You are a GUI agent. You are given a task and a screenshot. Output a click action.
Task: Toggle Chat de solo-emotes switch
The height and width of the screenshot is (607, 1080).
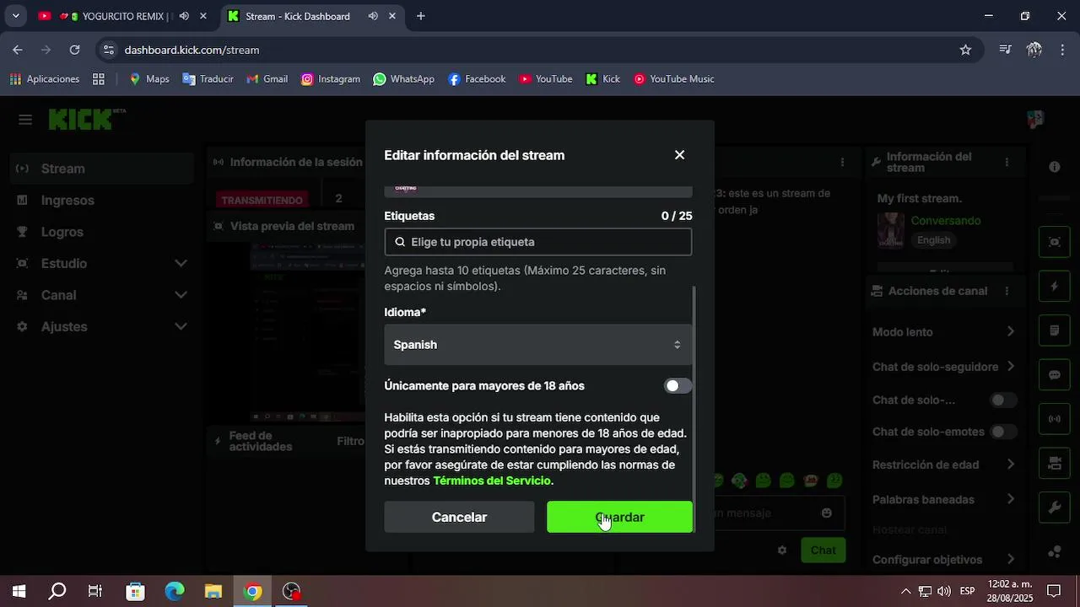click(1002, 432)
